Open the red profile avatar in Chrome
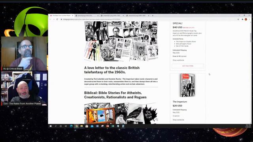The width and height of the screenshot is (253, 142). coord(246,19)
